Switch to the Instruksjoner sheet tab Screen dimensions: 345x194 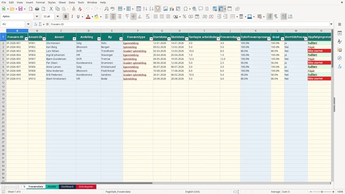pos(86,187)
